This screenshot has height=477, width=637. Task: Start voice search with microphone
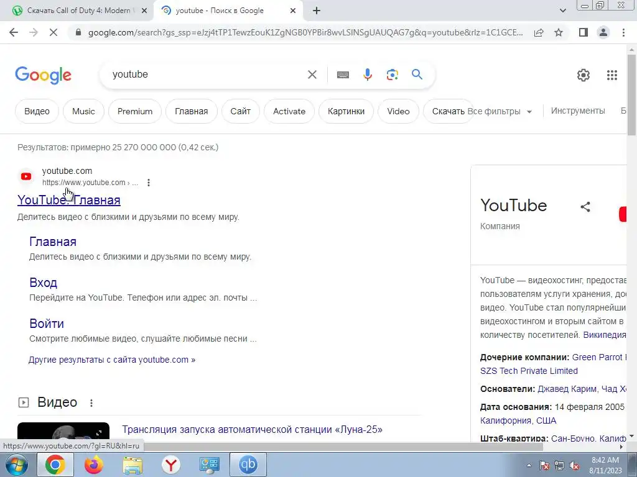pos(368,75)
